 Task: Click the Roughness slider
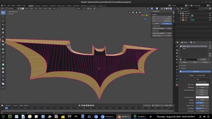point(202,108)
